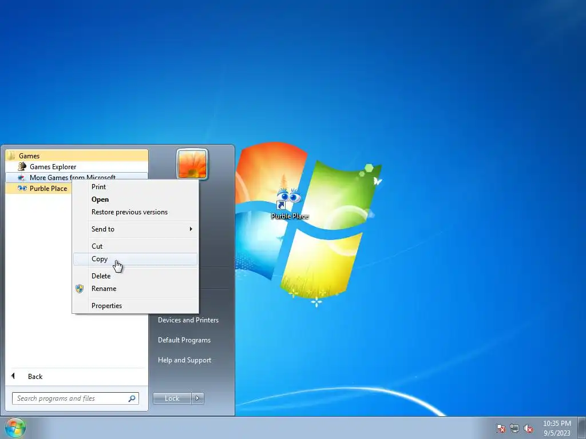586x439 pixels.
Task: Select Restore previous versions
Action: point(135,212)
